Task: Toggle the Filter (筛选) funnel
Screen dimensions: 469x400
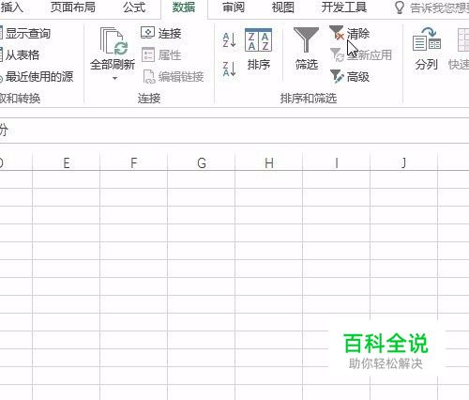Action: point(306,39)
